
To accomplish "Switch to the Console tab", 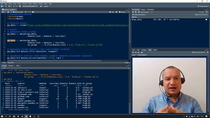I will [x=4, y=66].
